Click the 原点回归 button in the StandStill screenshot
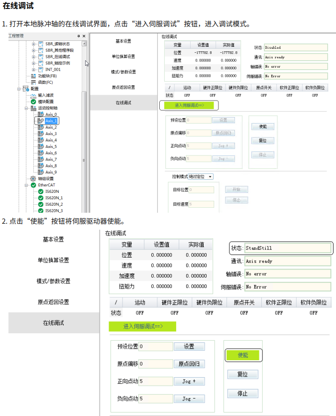This screenshot has height=416, width=336. pyautogui.click(x=189, y=364)
